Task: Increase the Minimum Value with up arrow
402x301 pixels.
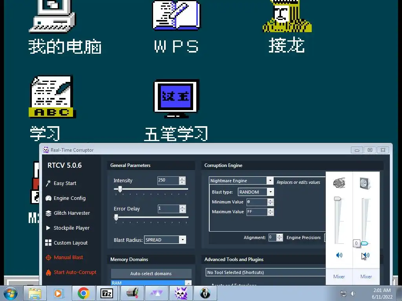Action: click(270, 200)
